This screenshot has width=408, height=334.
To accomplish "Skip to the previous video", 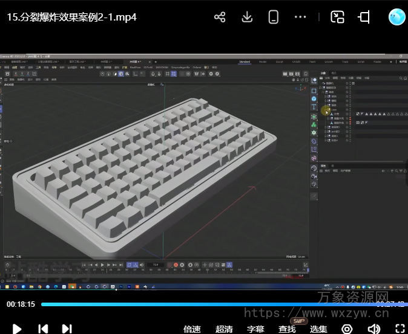I will pyautogui.click(x=43, y=329).
